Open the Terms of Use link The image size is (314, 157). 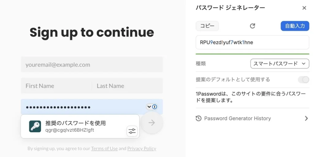tap(104, 148)
